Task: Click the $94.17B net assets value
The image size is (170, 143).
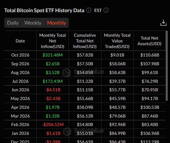Action: coord(150,99)
